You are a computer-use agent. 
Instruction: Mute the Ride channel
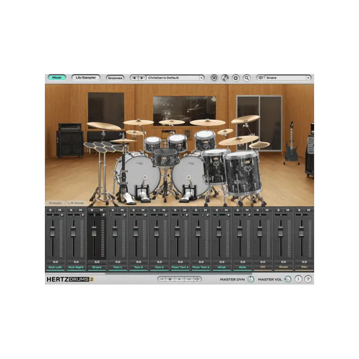[247, 210]
